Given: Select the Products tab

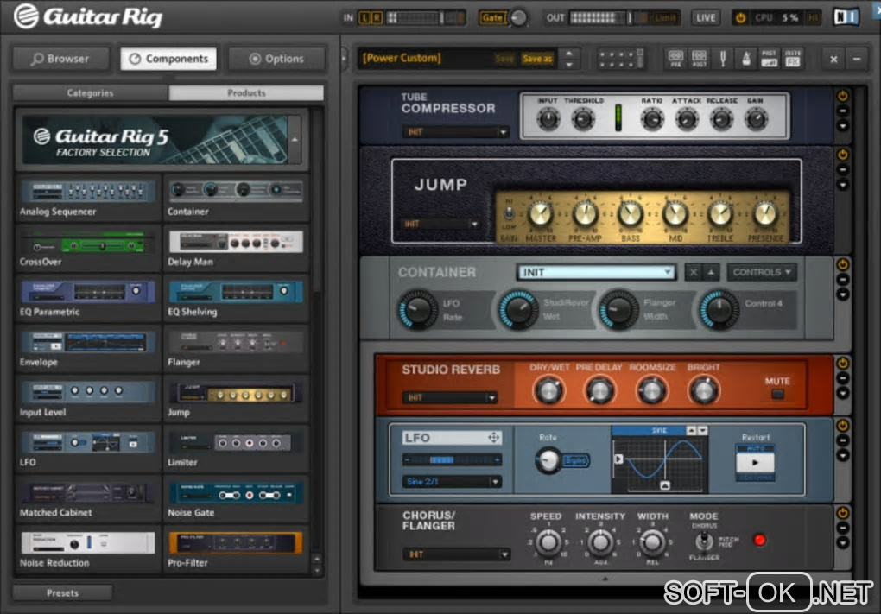Looking at the screenshot, I should (x=246, y=92).
